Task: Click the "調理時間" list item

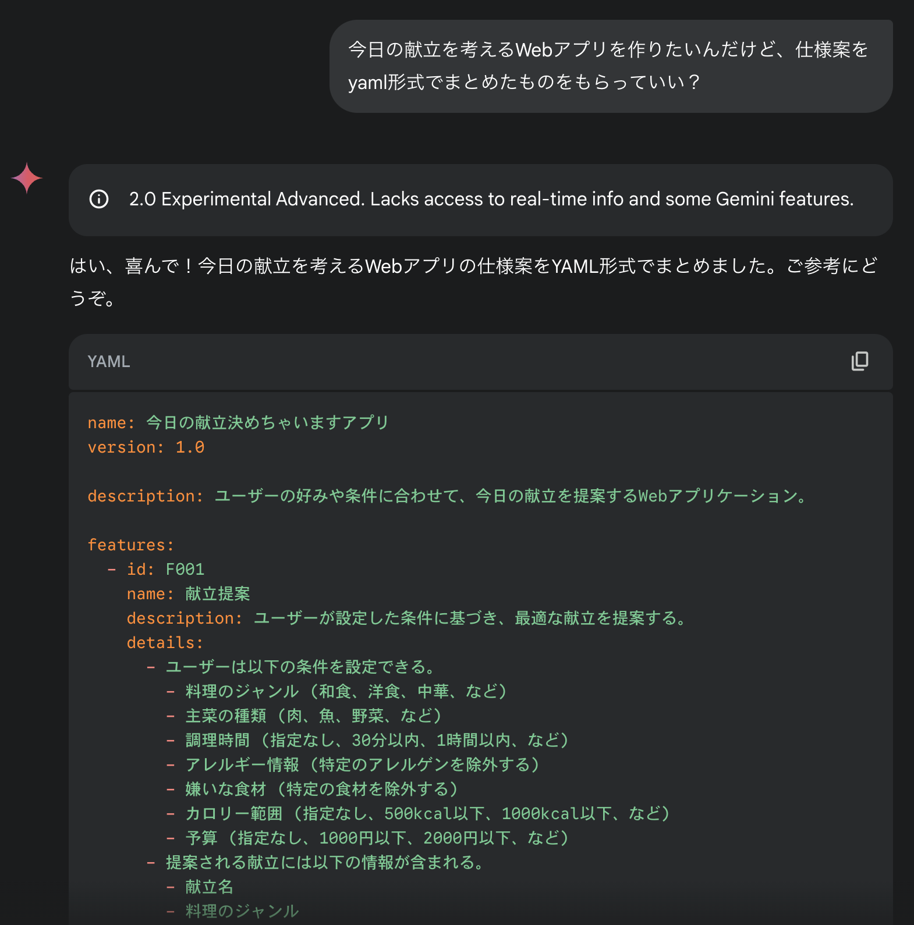Action: pyautogui.click(x=377, y=741)
